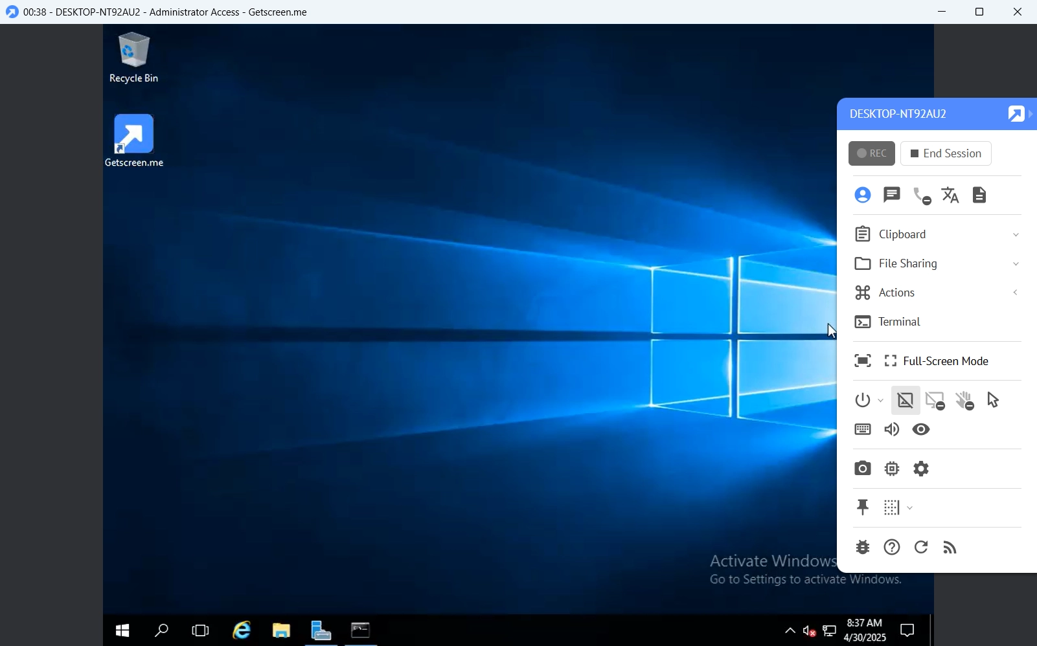
Task: Open the system info chip icon
Action: [892, 469]
